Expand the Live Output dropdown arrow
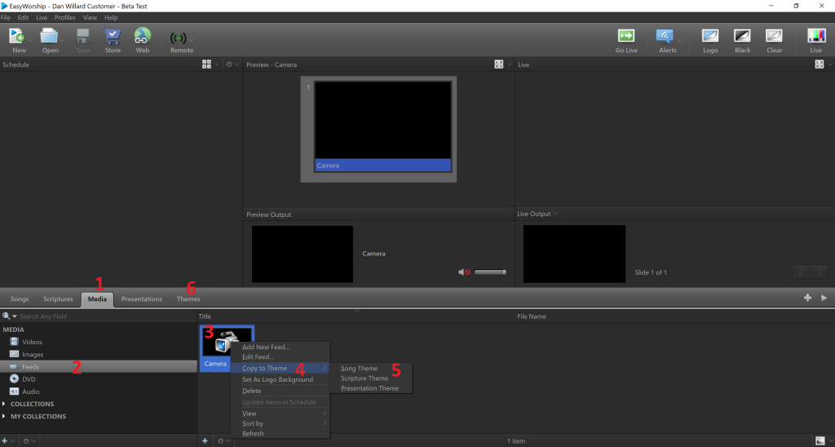835x447 pixels. coord(556,214)
